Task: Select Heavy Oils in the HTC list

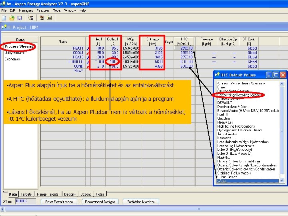Action: 225,122
